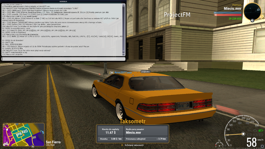The image size is (265, 149).
Task: Click the projectfm chat bubble above car
Action: (145, 72)
